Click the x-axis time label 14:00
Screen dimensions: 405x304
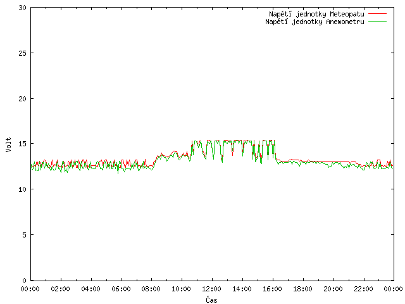pyautogui.click(x=242, y=289)
